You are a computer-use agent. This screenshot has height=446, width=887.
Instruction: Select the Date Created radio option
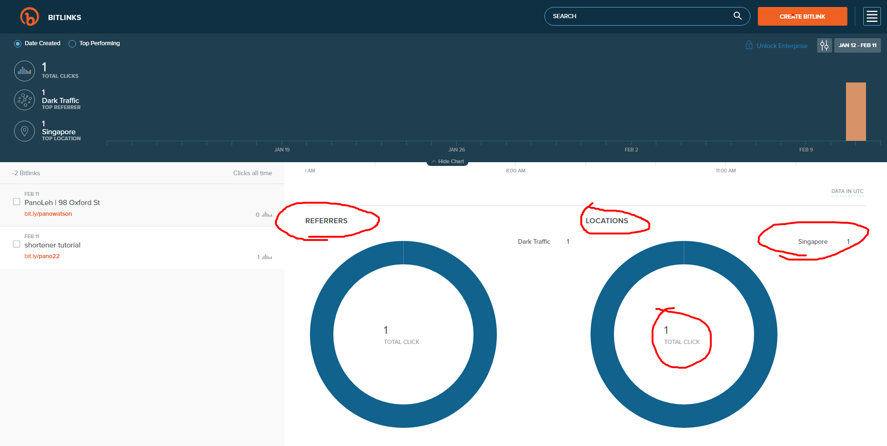click(x=18, y=44)
